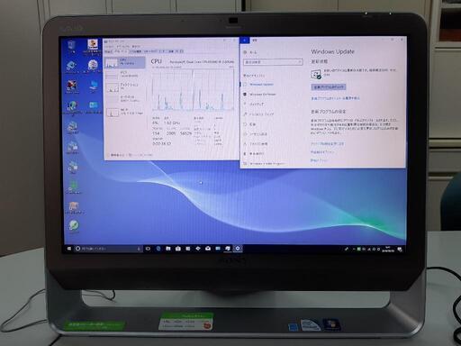Select Wi-Fi entry in Task Manager sidebar
461x346 pixels.
(125, 112)
